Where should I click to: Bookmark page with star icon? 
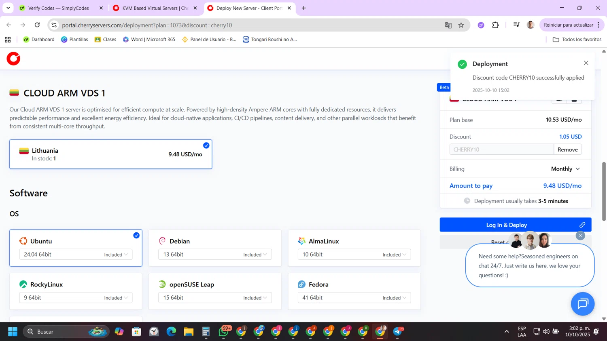pyautogui.click(x=461, y=25)
